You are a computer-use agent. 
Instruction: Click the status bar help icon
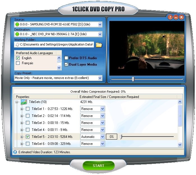pyautogui.click(x=15, y=152)
